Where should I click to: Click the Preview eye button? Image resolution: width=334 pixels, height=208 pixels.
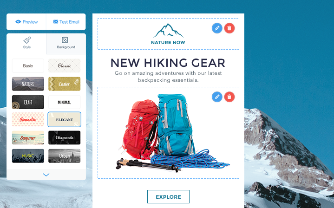[26, 22]
